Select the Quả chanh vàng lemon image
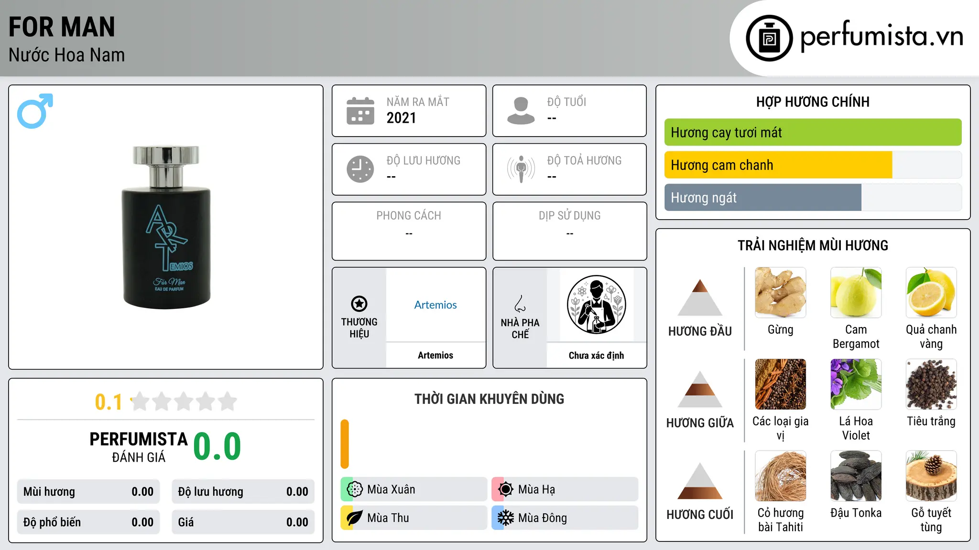Image resolution: width=979 pixels, height=550 pixels. pyautogui.click(x=931, y=293)
